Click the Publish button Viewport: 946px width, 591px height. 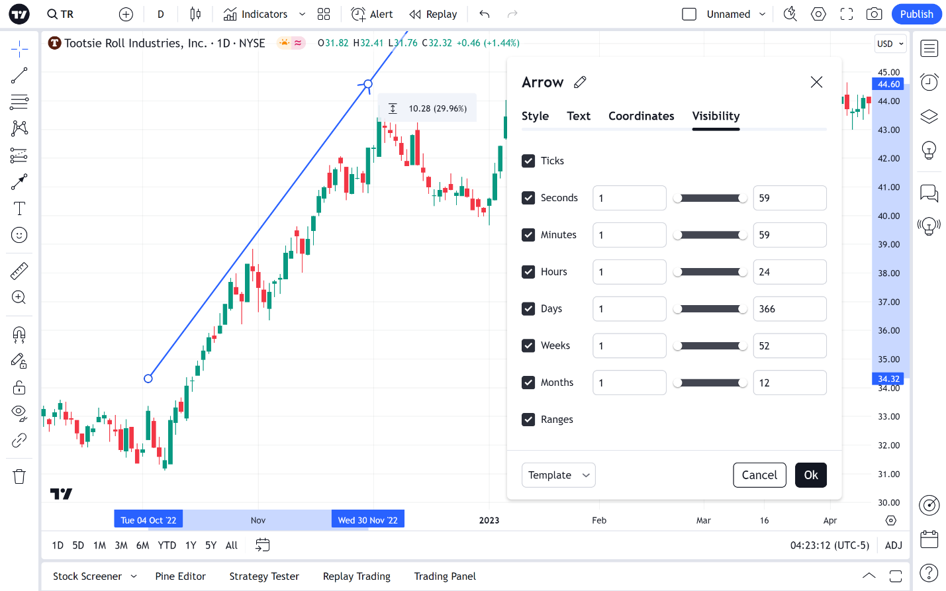click(x=917, y=14)
